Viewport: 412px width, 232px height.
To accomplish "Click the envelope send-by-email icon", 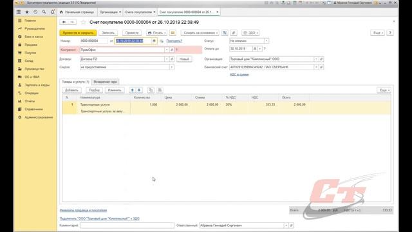I will 173,33.
